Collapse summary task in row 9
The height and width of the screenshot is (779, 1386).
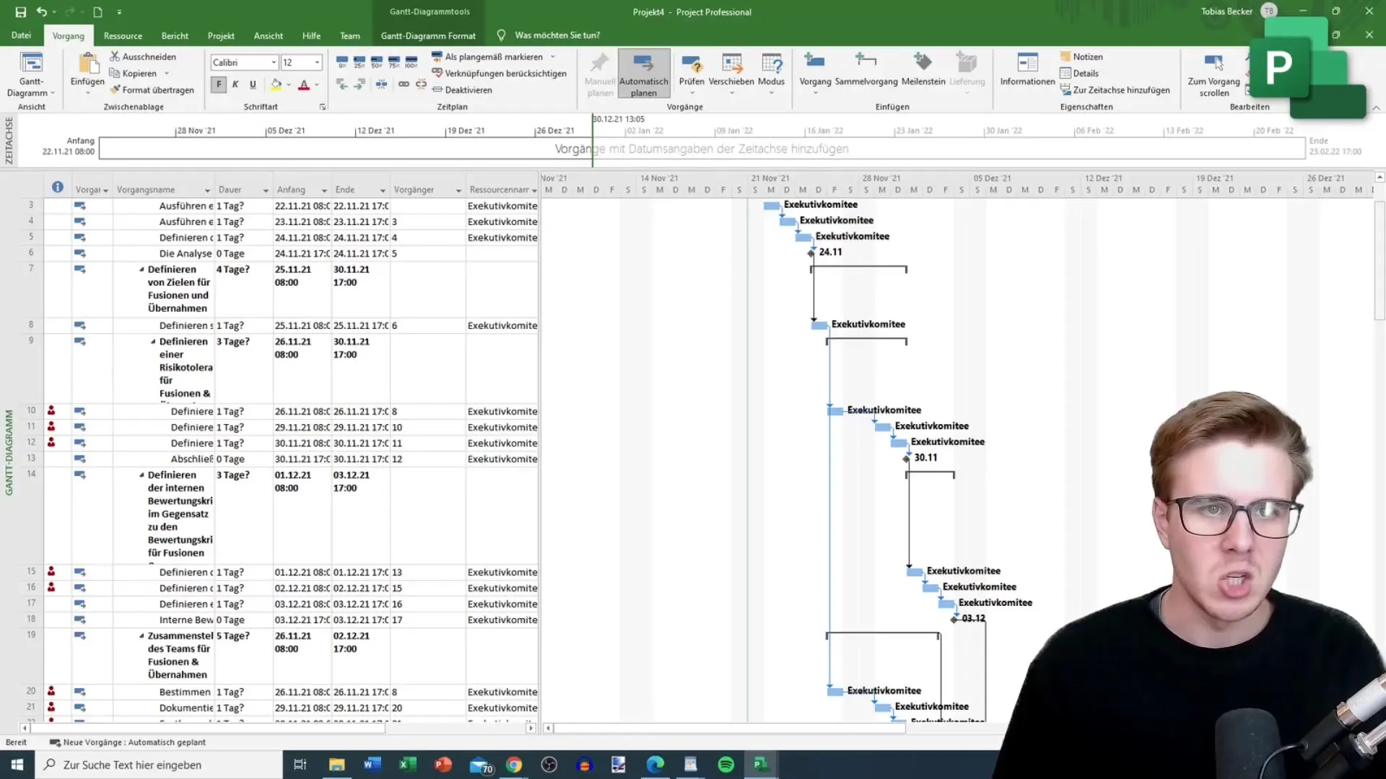click(x=153, y=341)
